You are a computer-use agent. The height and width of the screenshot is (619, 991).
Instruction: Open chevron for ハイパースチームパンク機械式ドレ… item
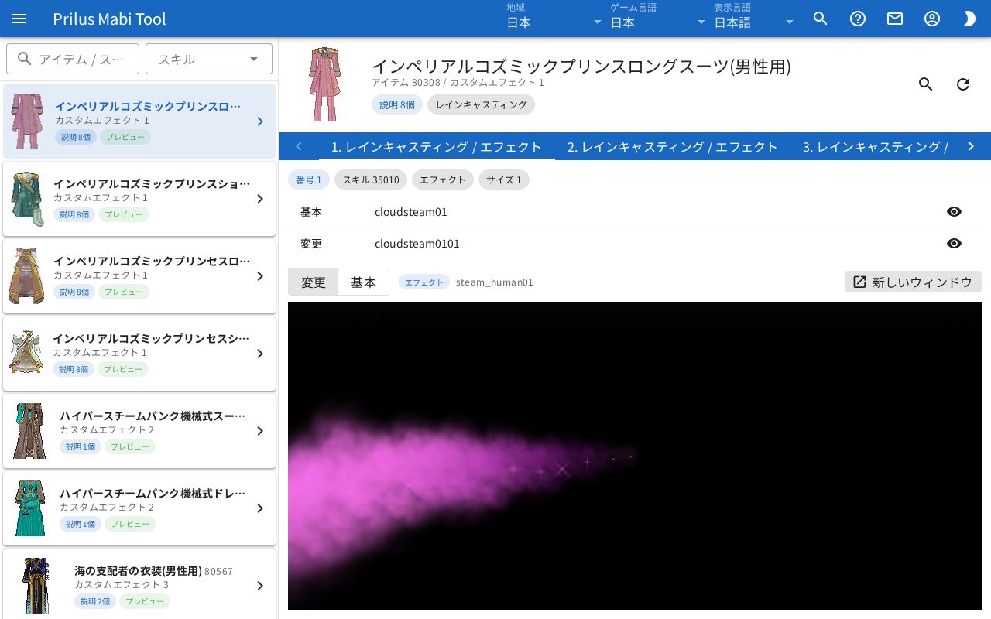260,508
